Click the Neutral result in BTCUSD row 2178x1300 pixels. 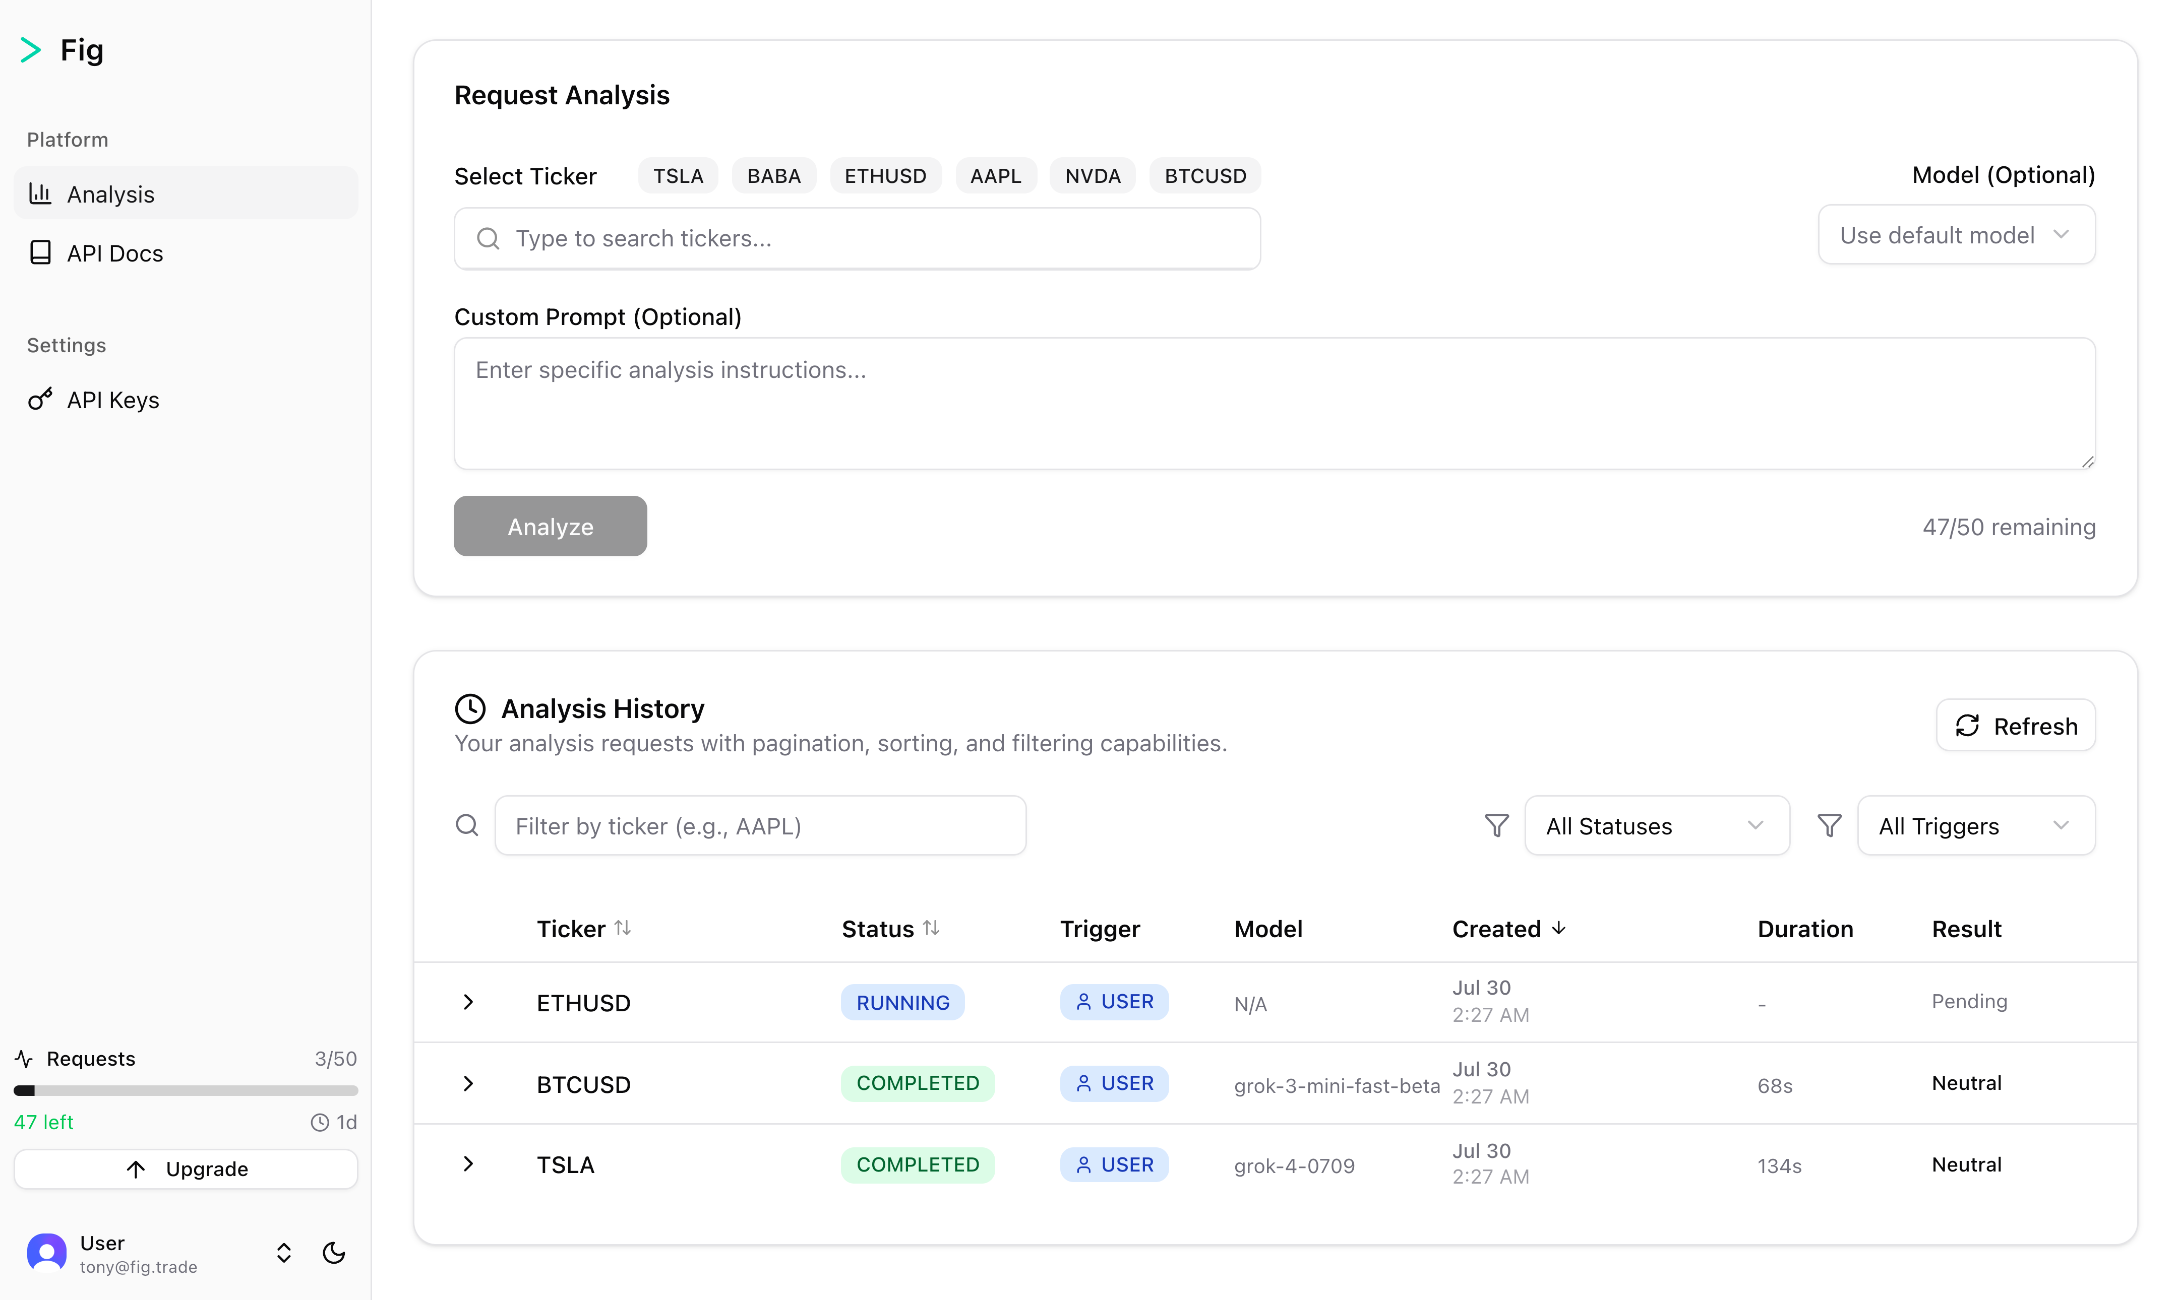point(1967,1083)
